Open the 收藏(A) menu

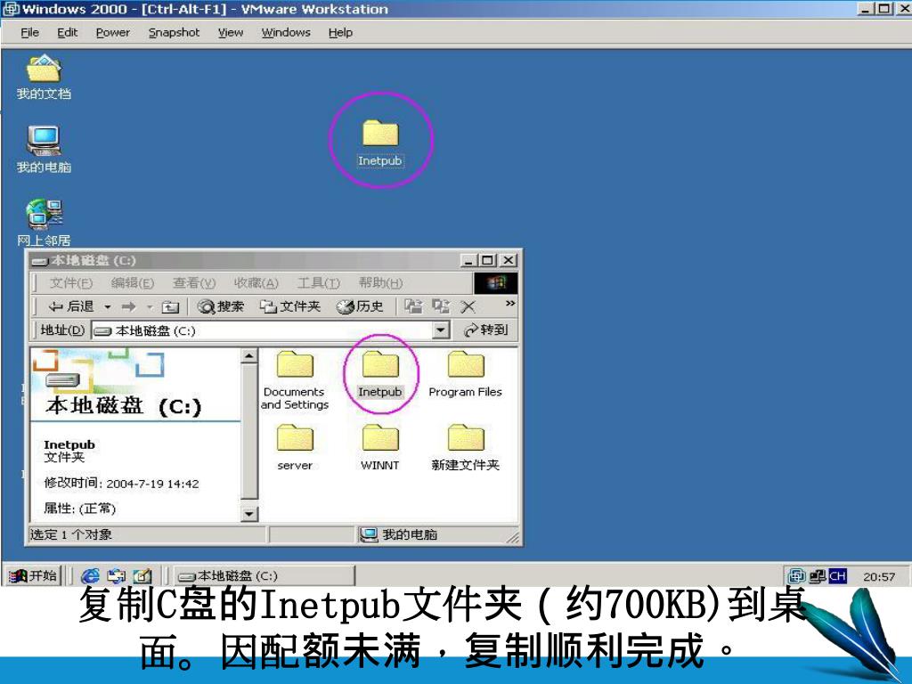point(256,283)
